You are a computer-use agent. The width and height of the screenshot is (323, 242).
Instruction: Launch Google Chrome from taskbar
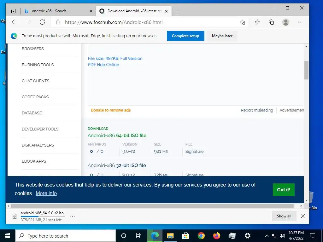[x=201, y=236]
